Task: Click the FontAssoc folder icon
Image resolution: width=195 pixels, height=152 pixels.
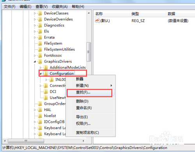Action: click(40, 55)
